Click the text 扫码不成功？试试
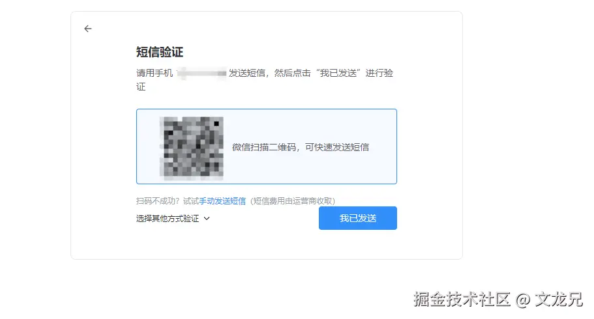Viewport: 594px width, 319px height. (168, 201)
